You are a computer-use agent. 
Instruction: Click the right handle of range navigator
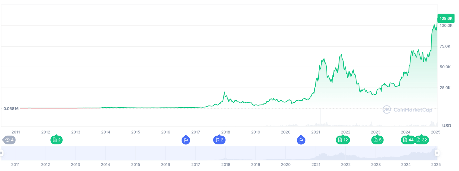pyautogui.click(x=437, y=153)
